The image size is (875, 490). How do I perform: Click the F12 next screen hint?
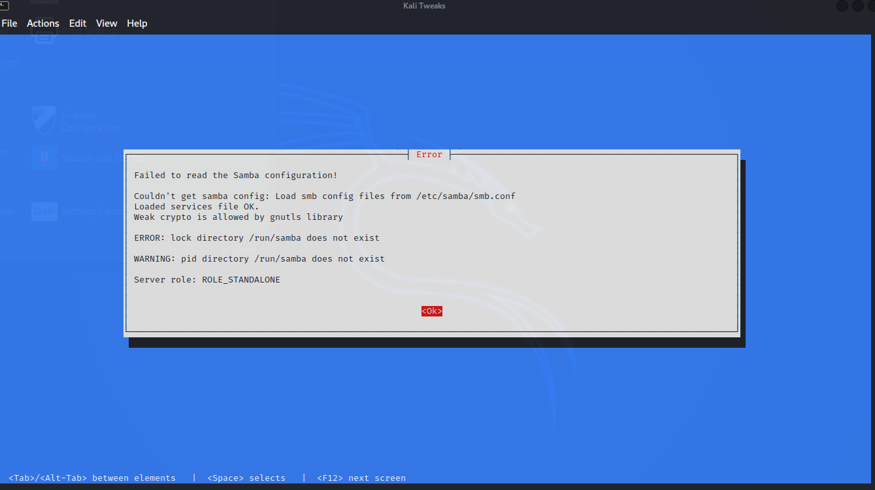361,478
